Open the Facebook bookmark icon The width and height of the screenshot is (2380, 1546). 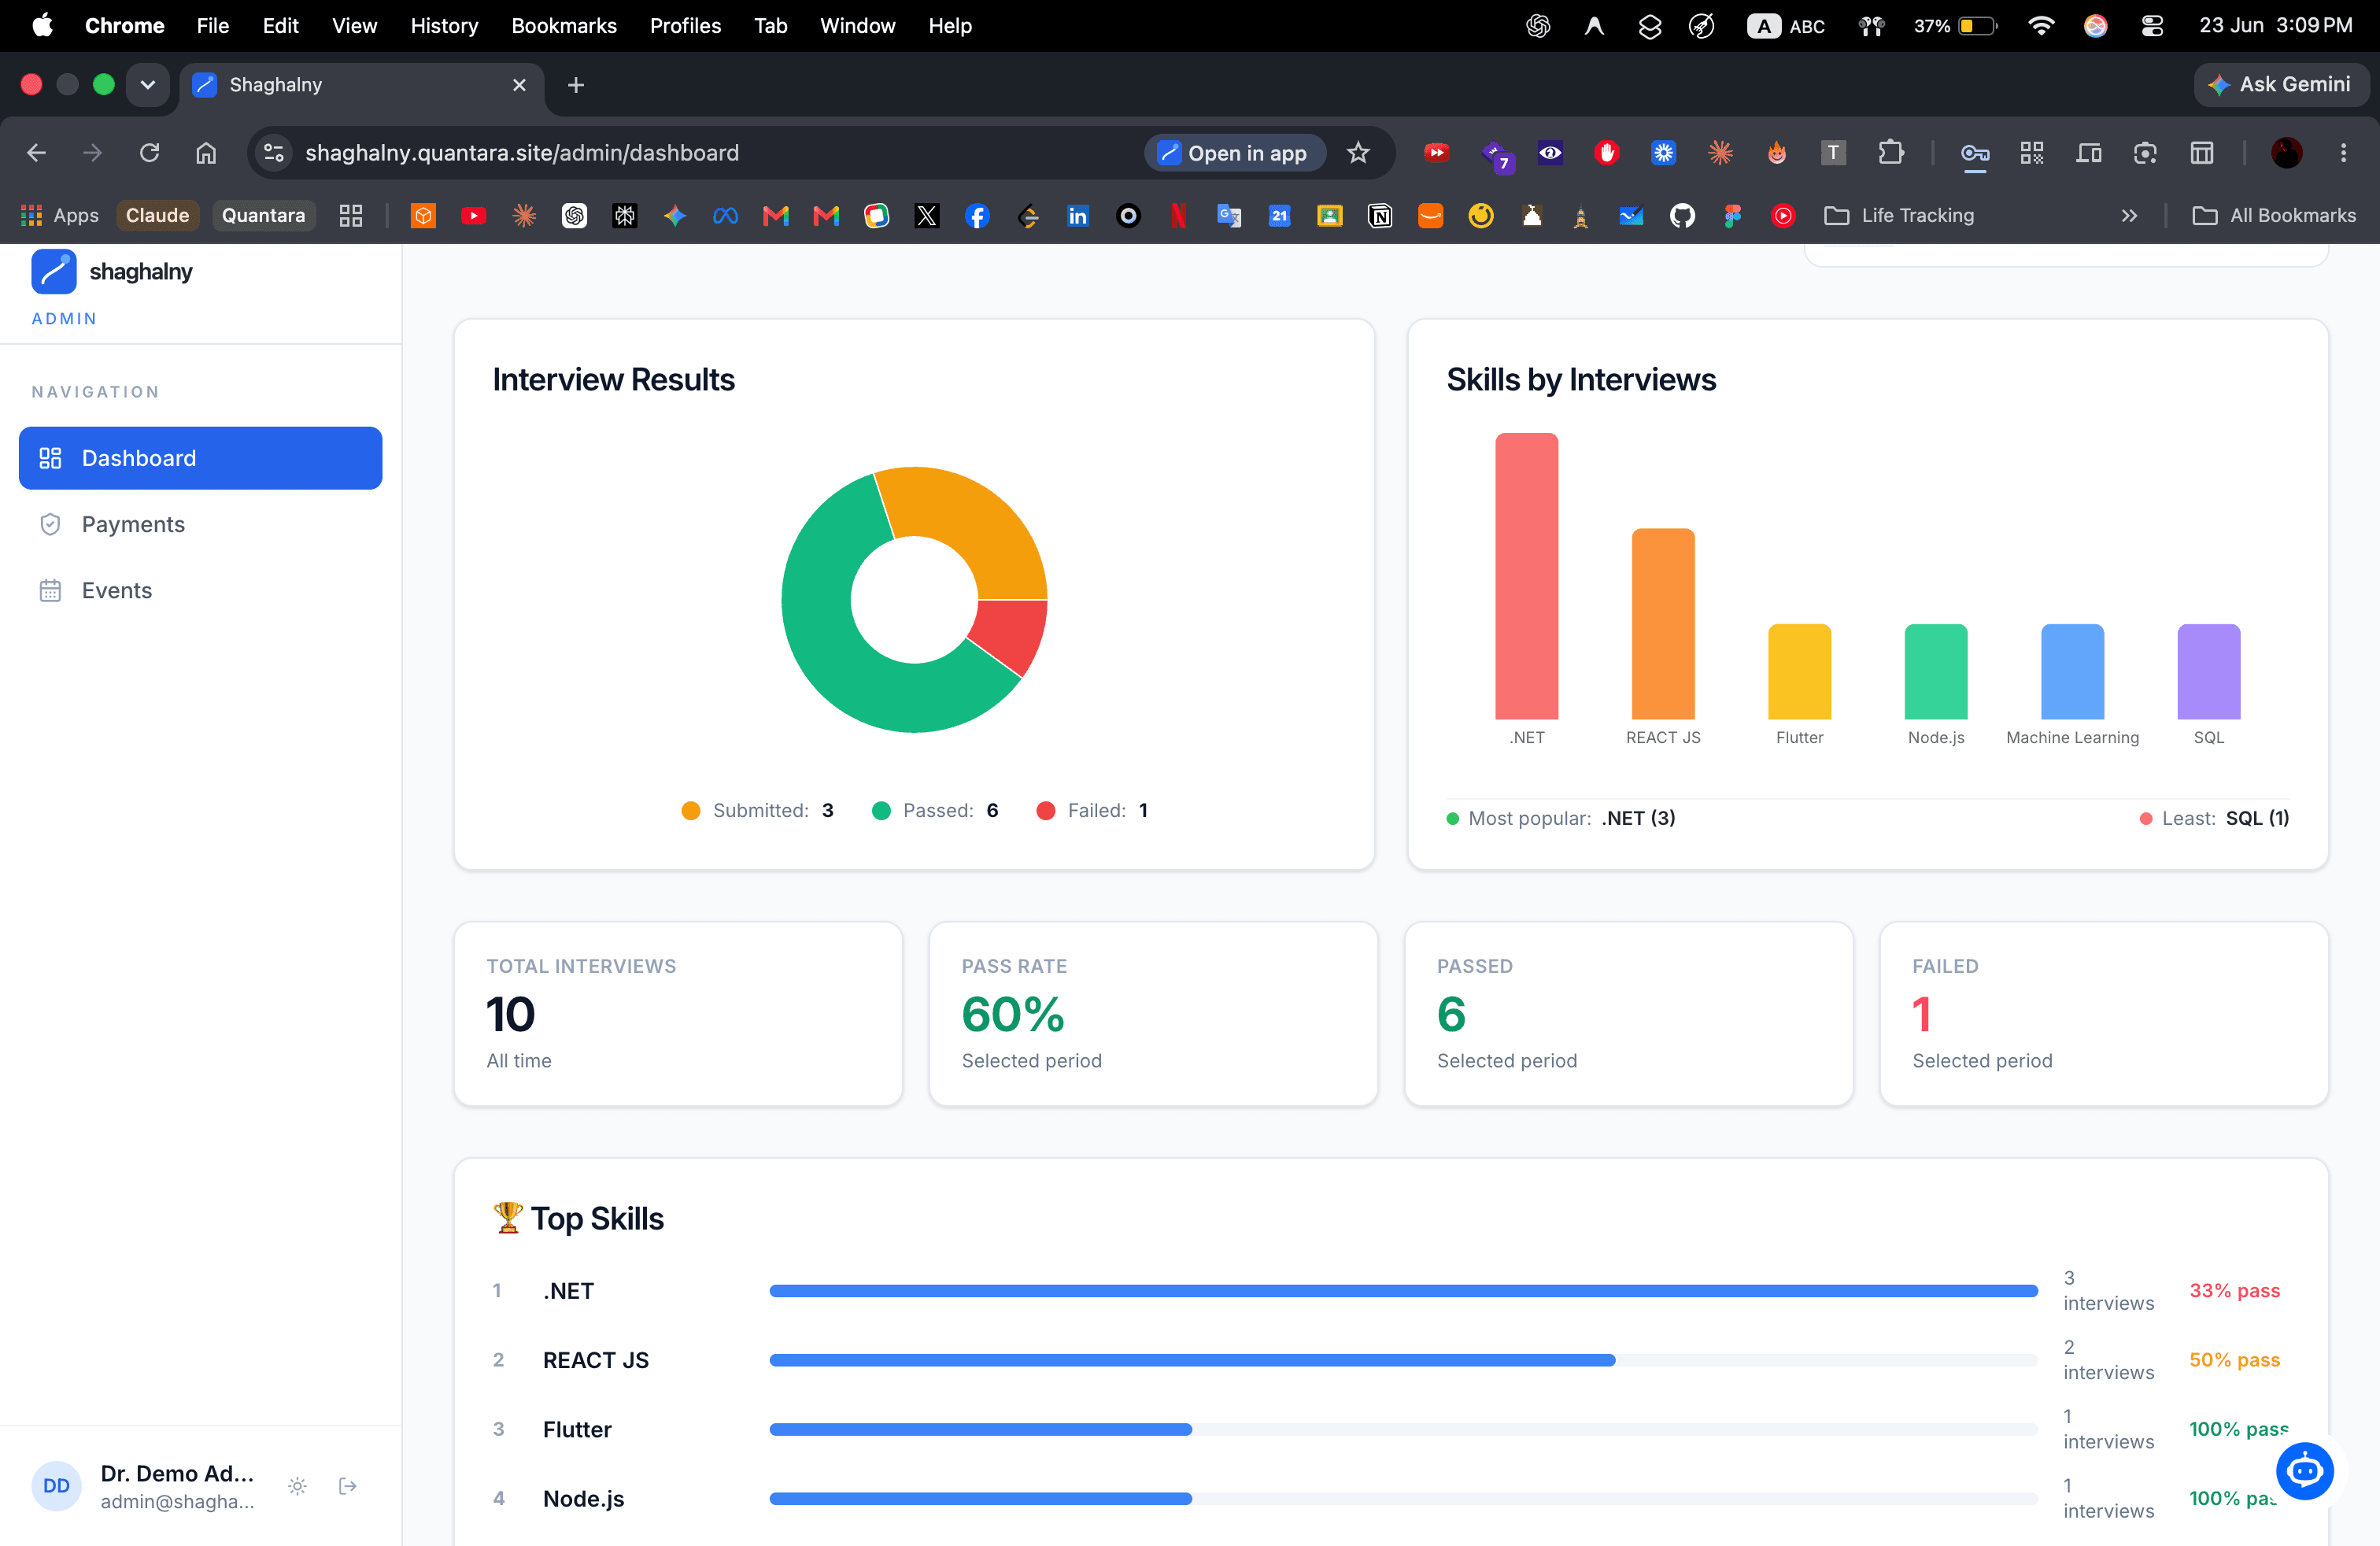977,215
